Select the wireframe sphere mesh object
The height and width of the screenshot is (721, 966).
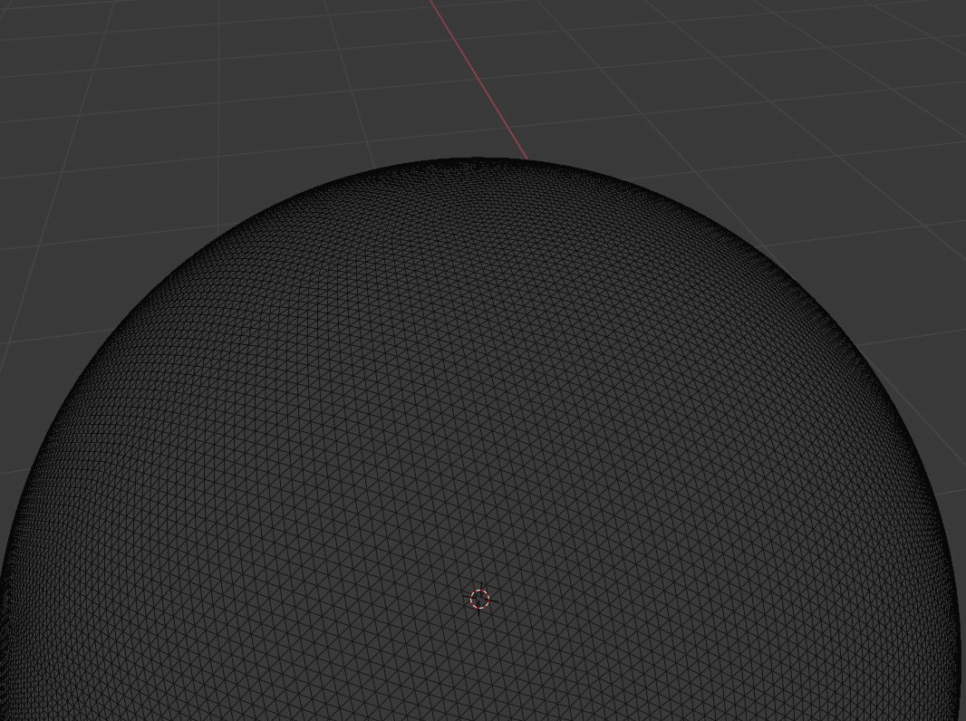(x=480, y=439)
